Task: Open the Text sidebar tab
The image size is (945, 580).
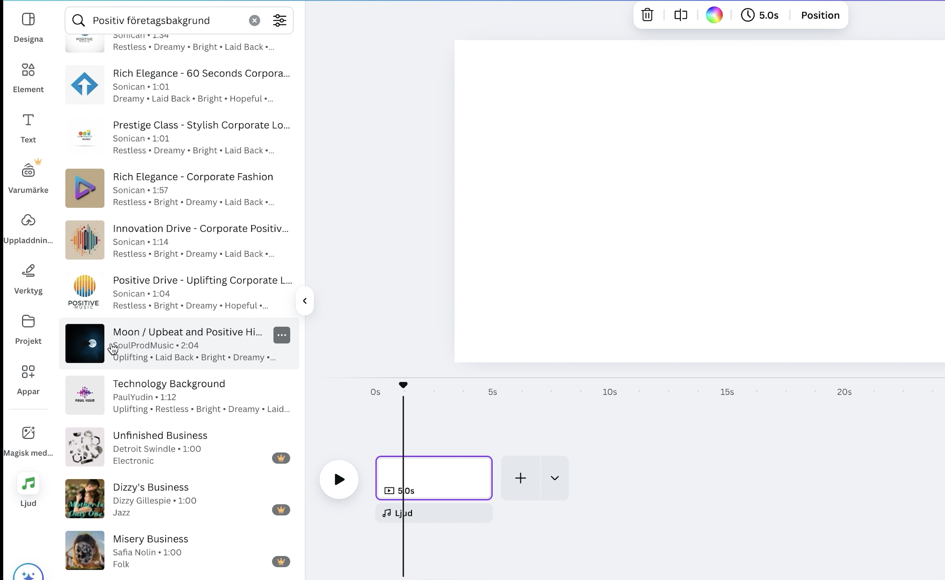Action: [x=28, y=128]
